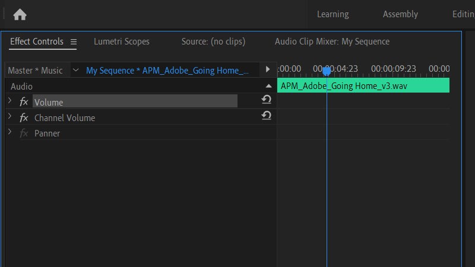Collapse the Audio section triangle
Image resolution: width=475 pixels, height=267 pixels.
click(x=268, y=86)
